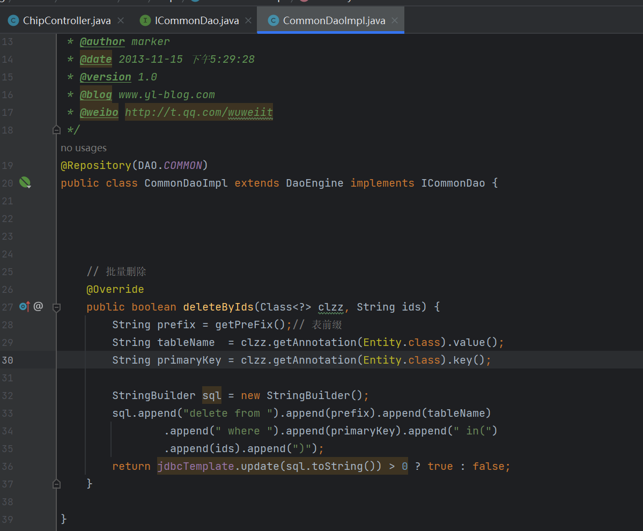Image resolution: width=643 pixels, height=531 pixels.
Task: Open the http://t.qq.com/wuweiit link
Action: (199, 112)
